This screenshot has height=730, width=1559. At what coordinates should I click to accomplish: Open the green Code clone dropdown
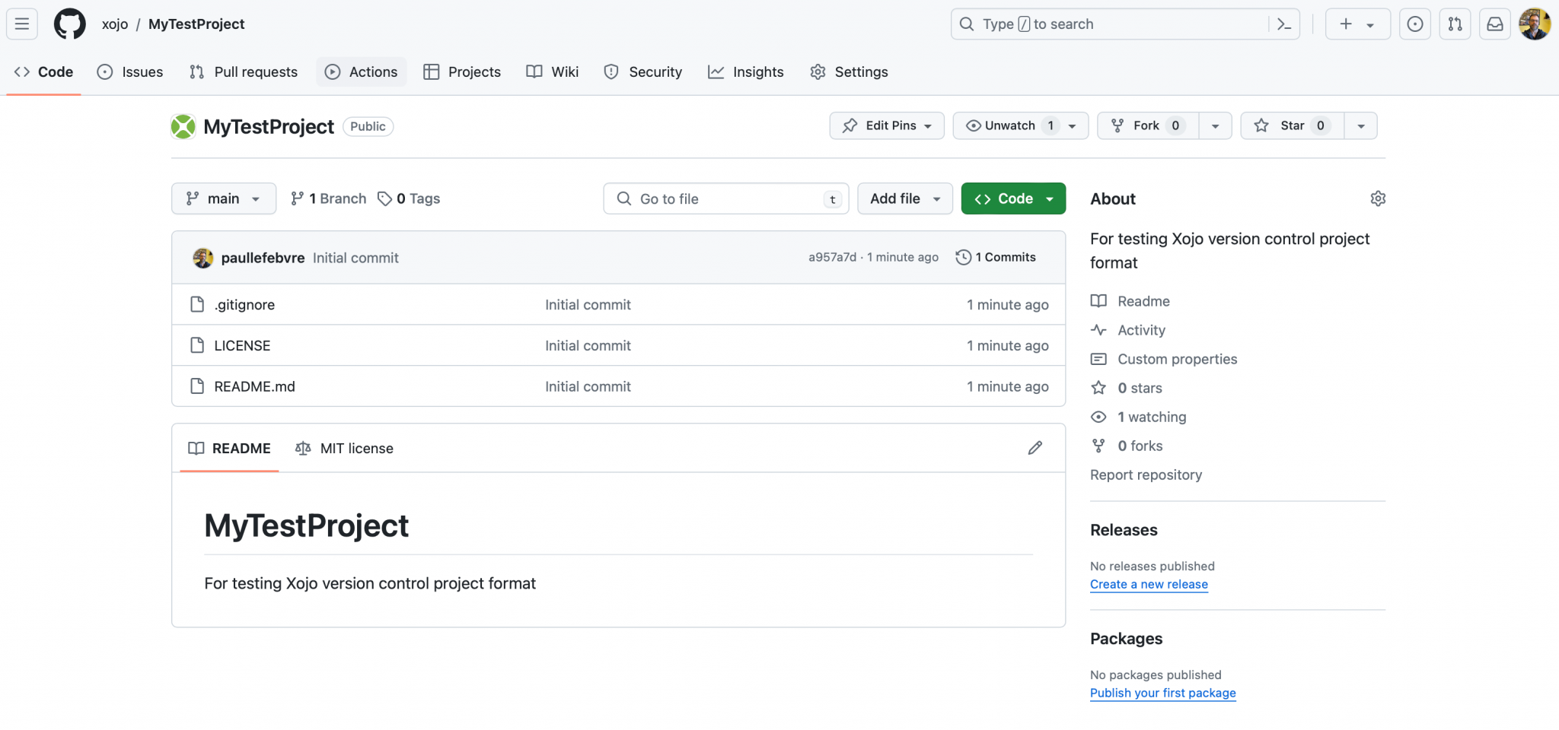(1013, 198)
